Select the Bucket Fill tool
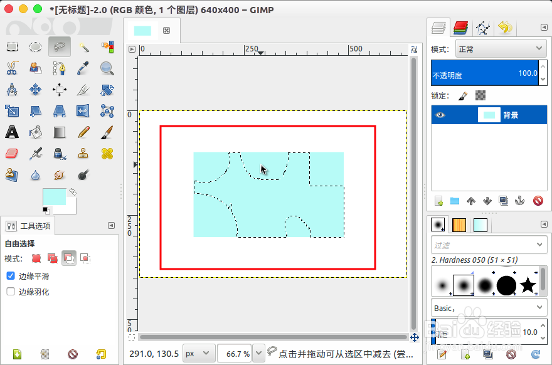The width and height of the screenshot is (552, 365). (35, 132)
